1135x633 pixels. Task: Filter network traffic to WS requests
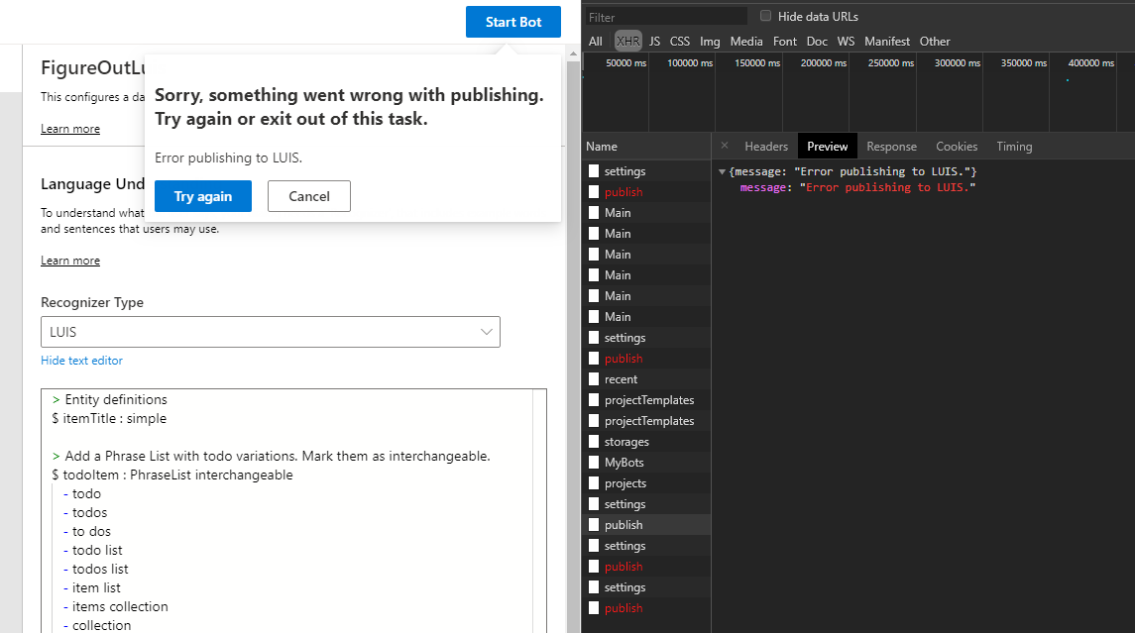tap(846, 41)
